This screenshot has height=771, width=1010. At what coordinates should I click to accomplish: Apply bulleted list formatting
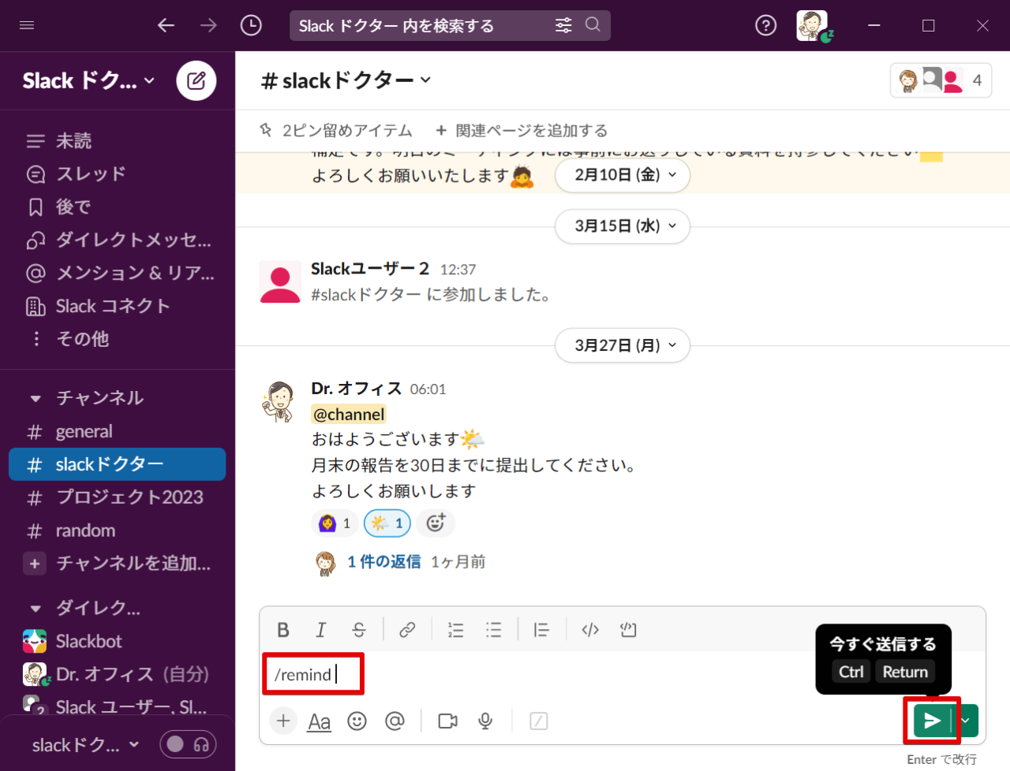pyautogui.click(x=493, y=629)
